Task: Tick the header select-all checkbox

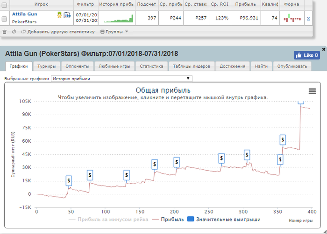Action: click(x=4, y=5)
